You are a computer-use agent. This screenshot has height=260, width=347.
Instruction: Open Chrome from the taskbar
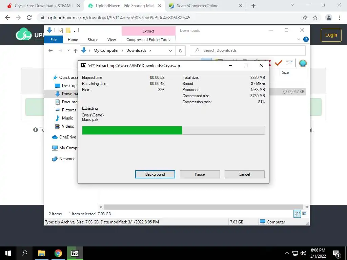[x=58, y=253]
